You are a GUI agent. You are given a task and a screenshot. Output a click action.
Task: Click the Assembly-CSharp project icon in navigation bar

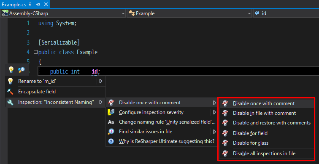pyautogui.click(x=5, y=13)
